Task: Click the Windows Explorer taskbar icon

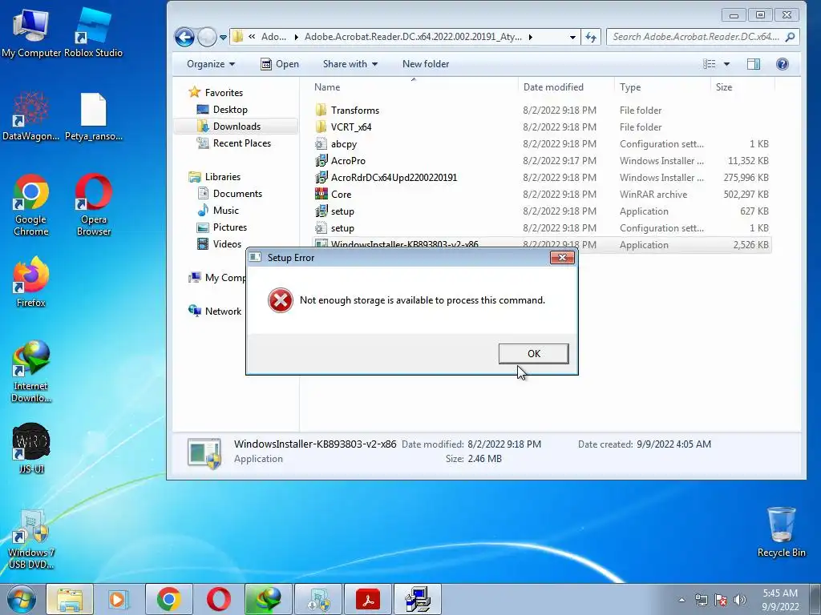Action: click(70, 599)
